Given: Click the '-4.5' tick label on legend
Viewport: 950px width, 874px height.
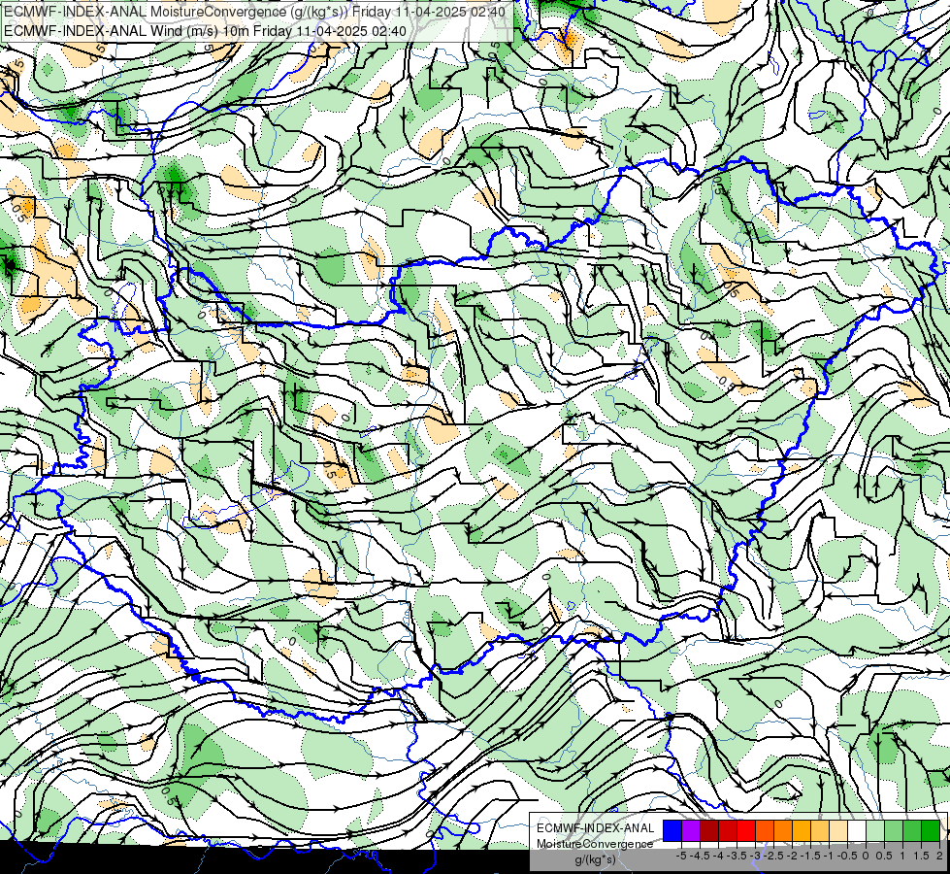Looking at the screenshot, I should tap(700, 856).
